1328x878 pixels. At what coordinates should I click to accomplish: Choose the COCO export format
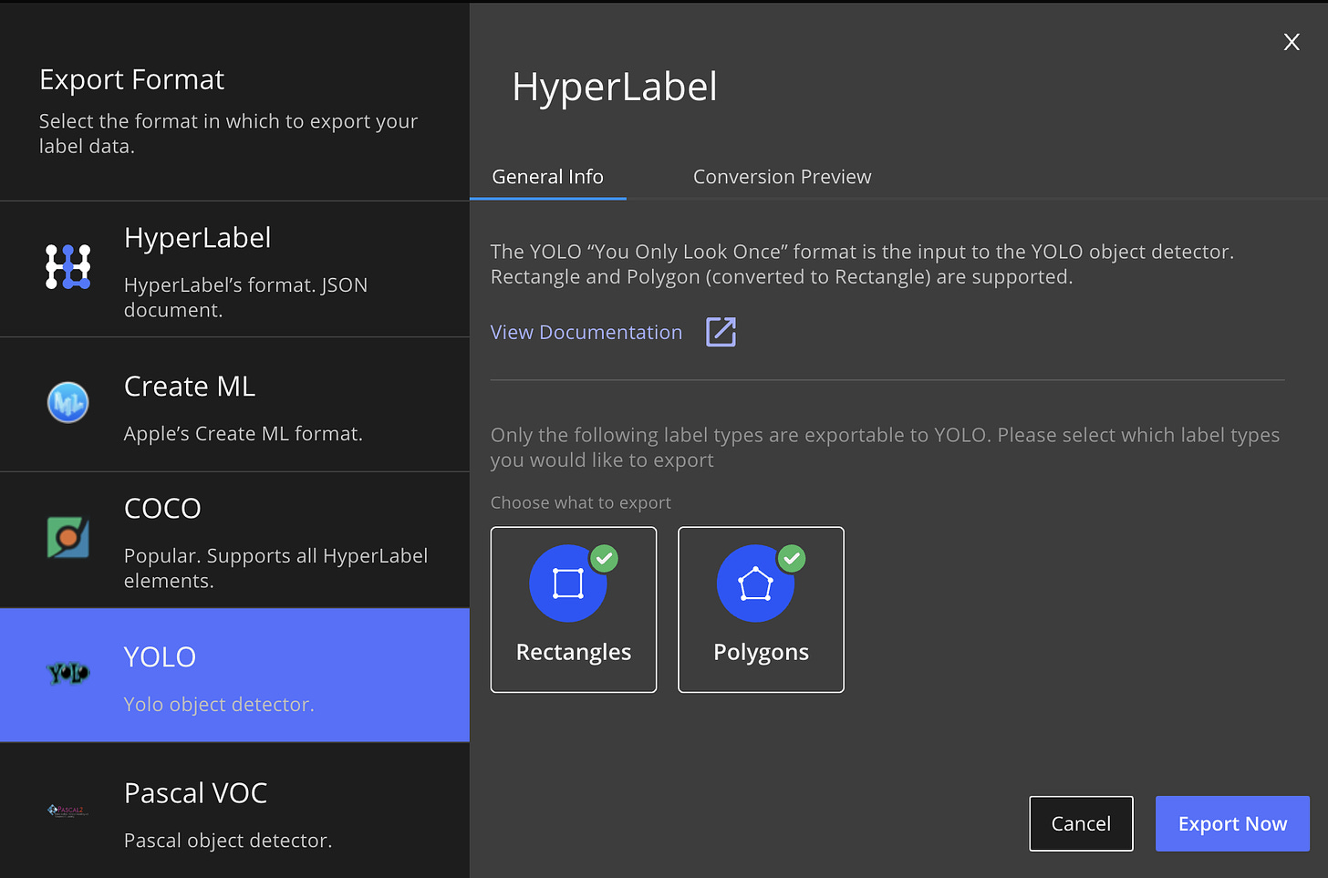coord(234,540)
